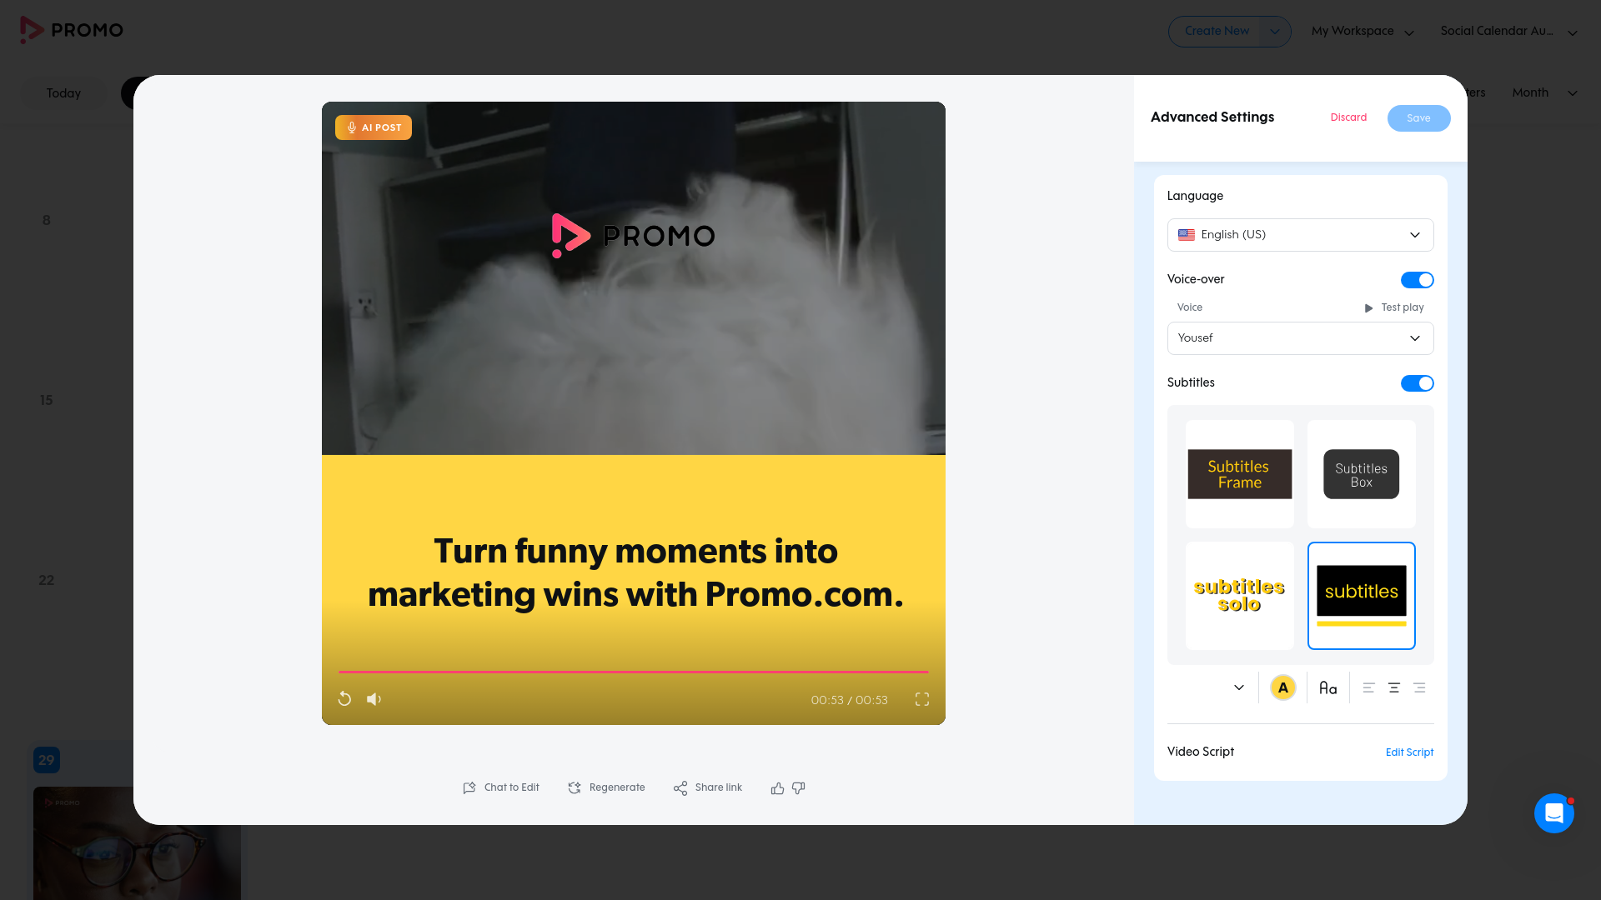Play the voice test
The width and height of the screenshot is (1601, 900).
coord(1393,307)
